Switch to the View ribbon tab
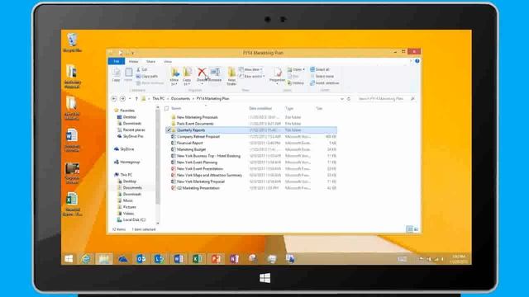The height and width of the screenshot is (297, 529). pos(168,61)
